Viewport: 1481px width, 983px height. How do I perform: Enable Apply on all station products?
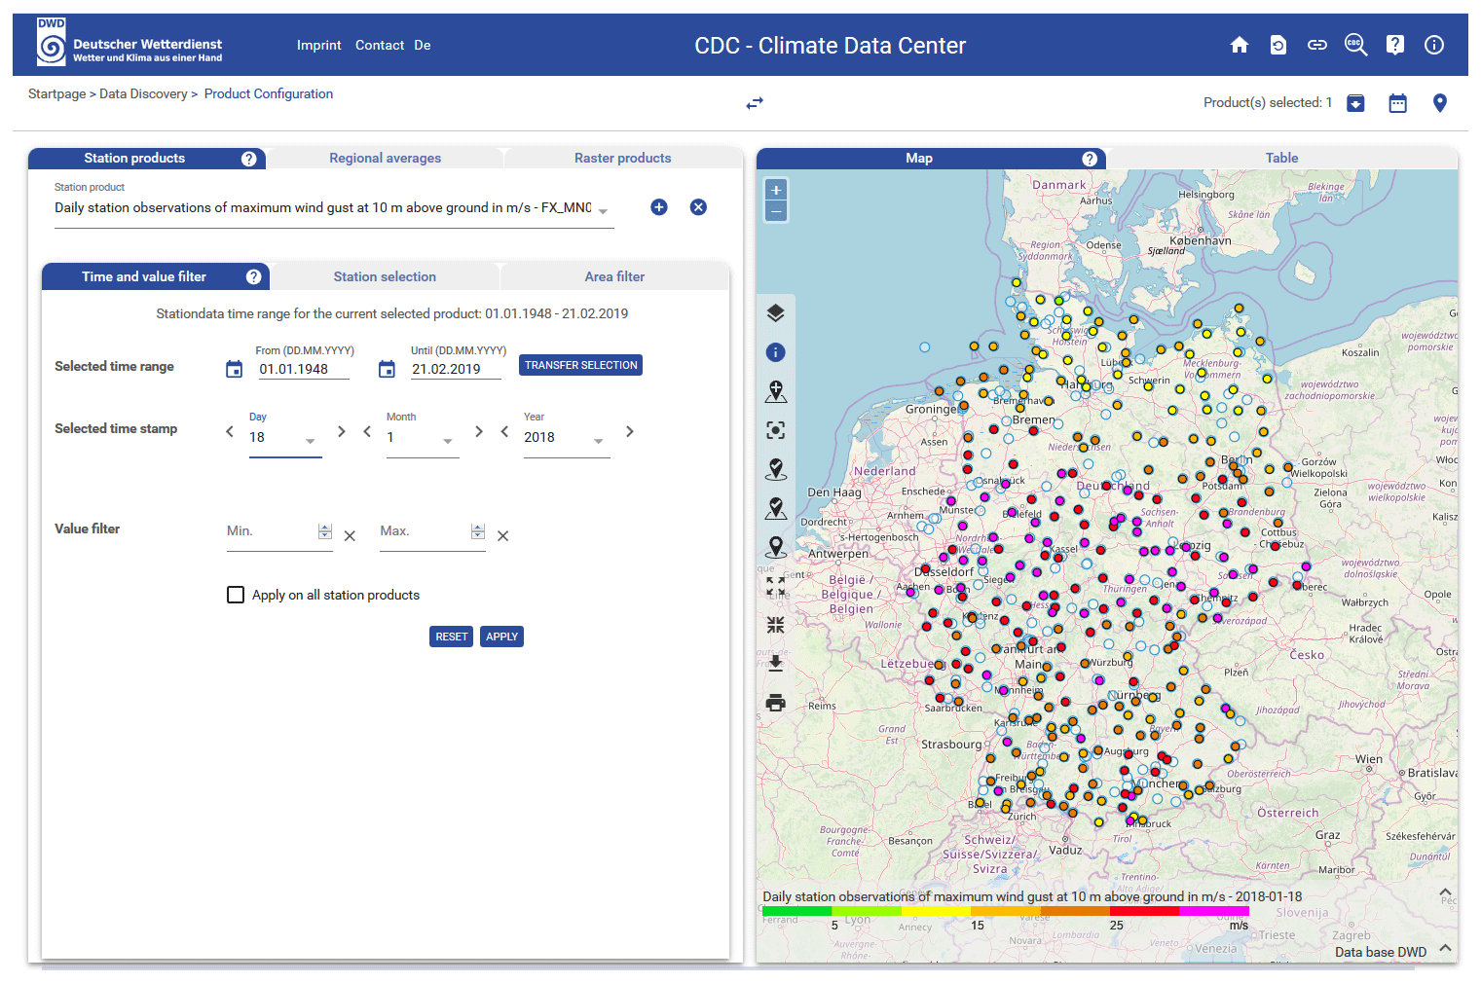(236, 595)
